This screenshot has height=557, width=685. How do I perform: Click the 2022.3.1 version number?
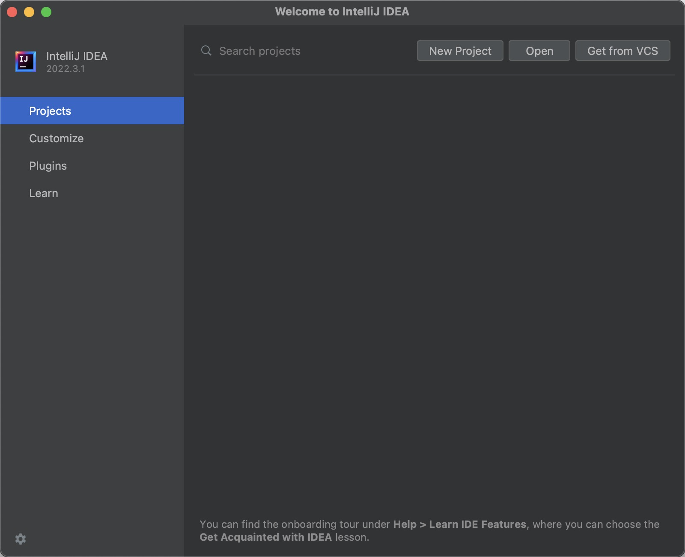click(x=66, y=69)
